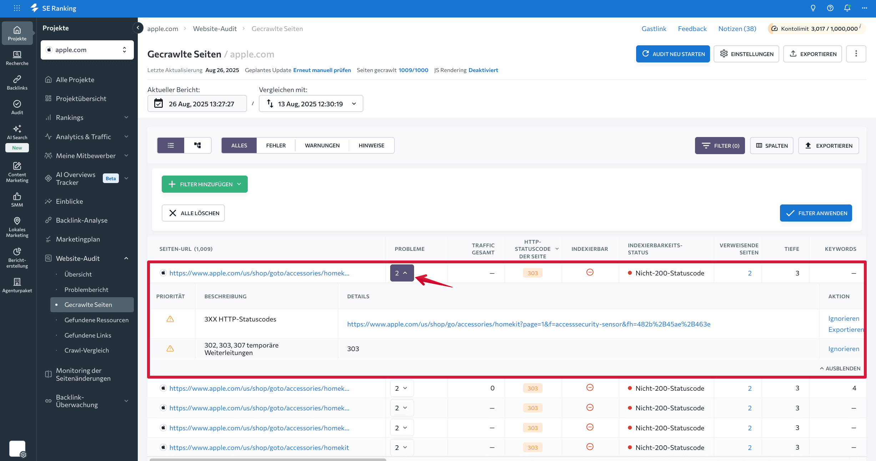Viewport: 876px width, 461px height.
Task: Click the horizontal table scrollbar
Action: pos(268,459)
